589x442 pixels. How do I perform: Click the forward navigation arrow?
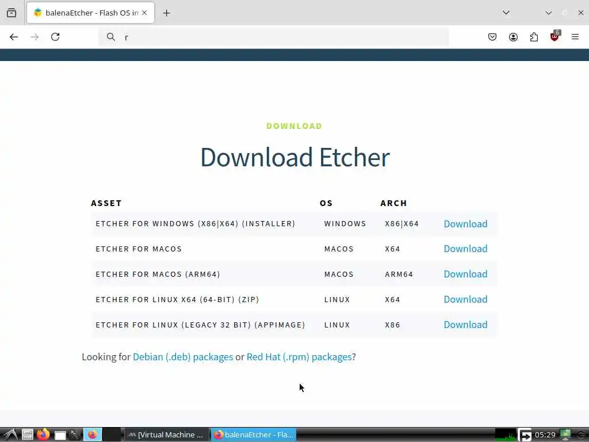click(x=35, y=37)
